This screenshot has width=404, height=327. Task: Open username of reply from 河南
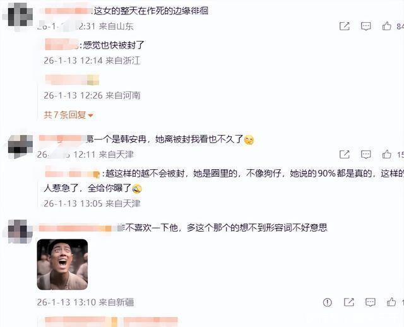click(72, 80)
